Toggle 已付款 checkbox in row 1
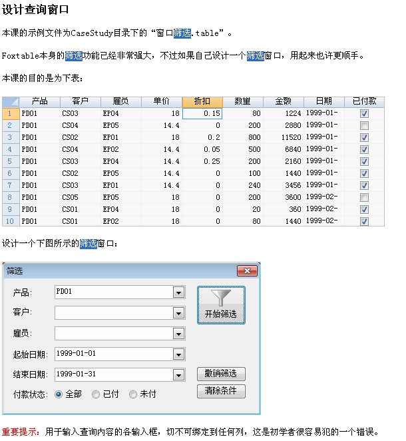 (364, 114)
